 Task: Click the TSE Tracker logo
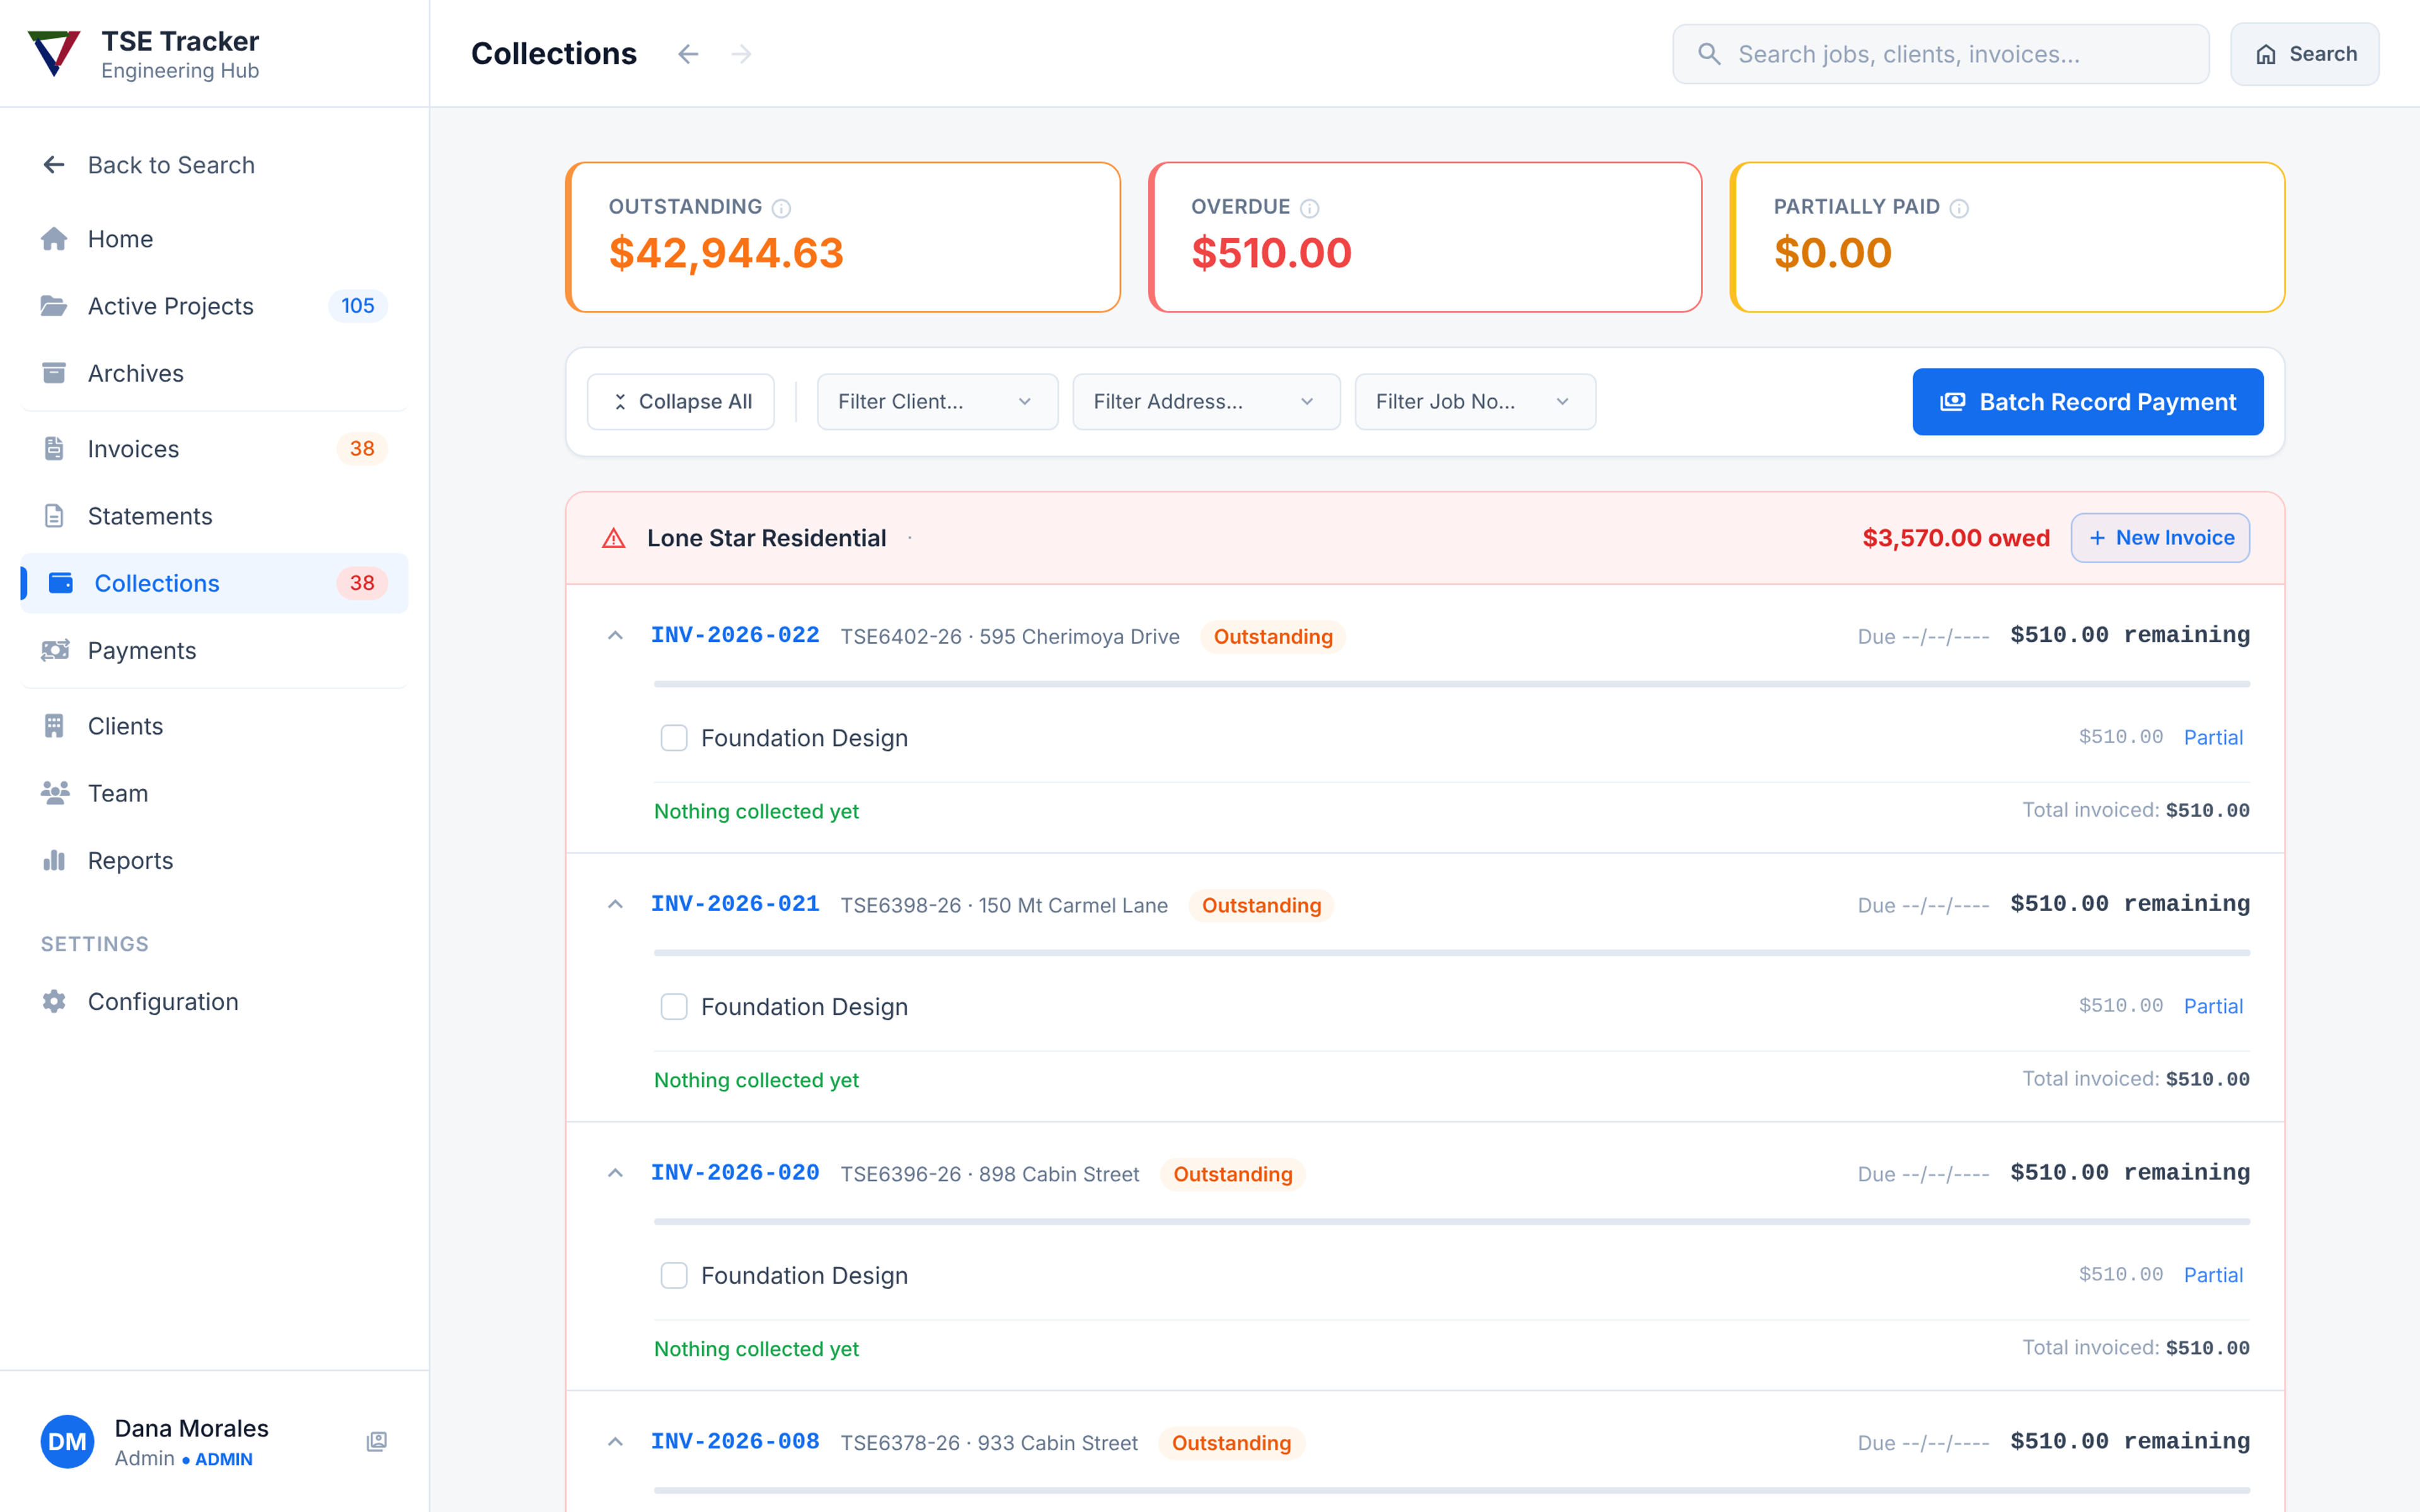tap(54, 53)
